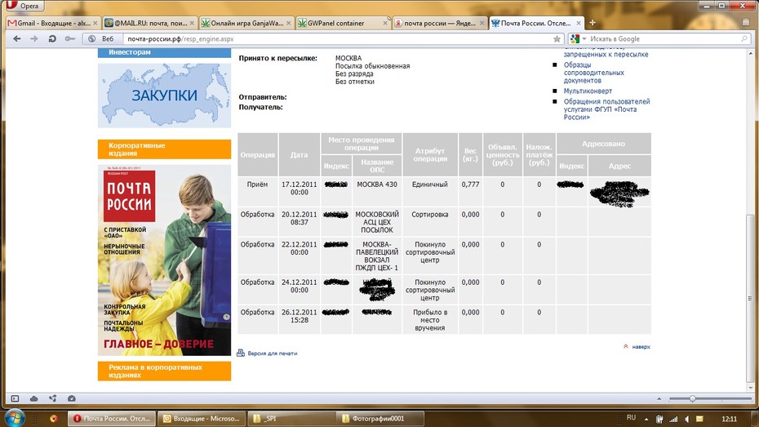Screen dimensions: 759x427
Task: Click the Почта России magazine cover
Action: pyautogui.click(x=164, y=260)
